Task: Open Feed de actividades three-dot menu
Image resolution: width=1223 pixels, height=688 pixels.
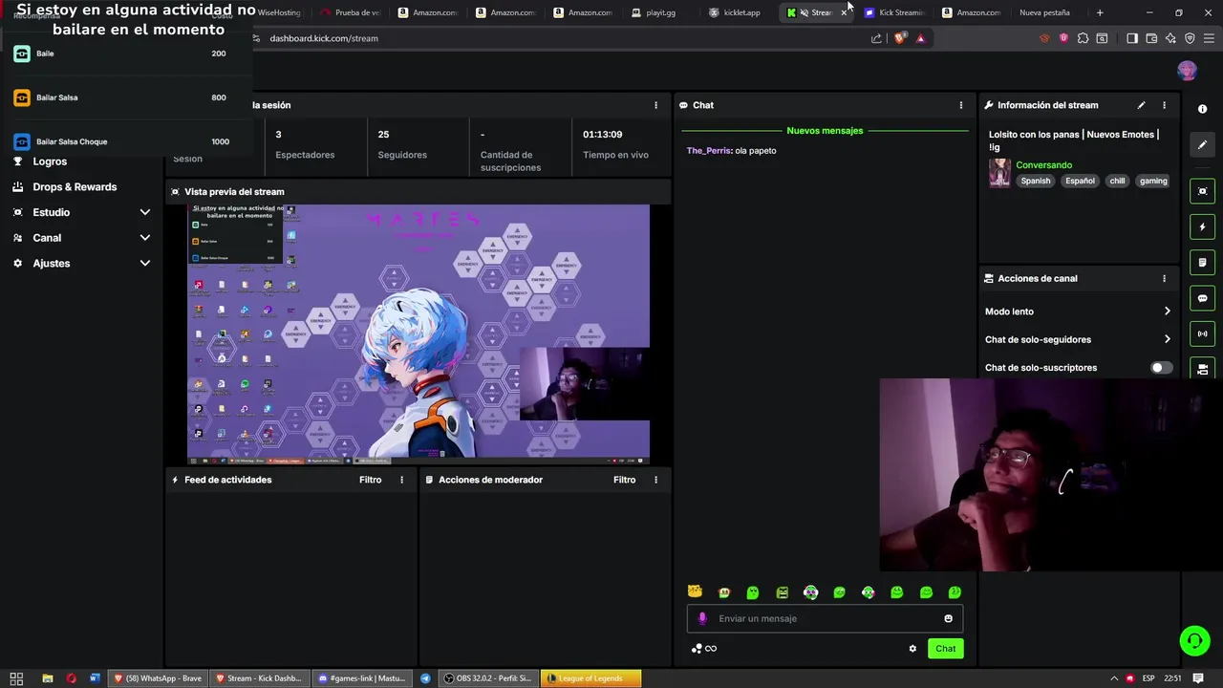Action: [401, 480]
